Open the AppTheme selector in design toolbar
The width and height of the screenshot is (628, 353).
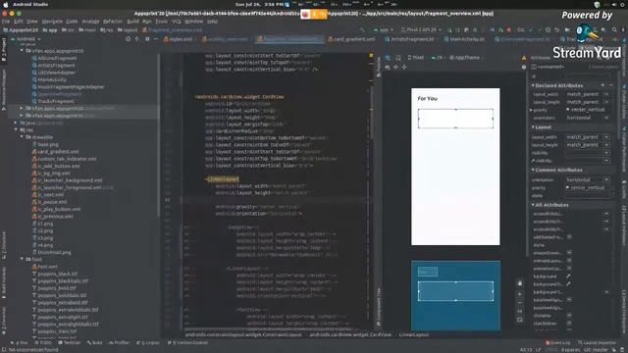466,58
